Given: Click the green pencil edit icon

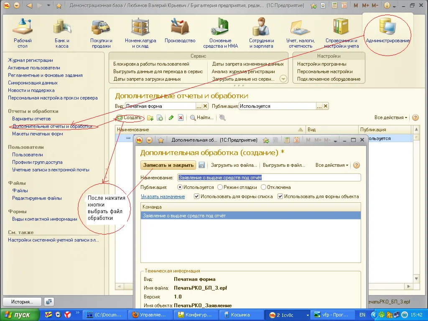Looking at the screenshot, I should [171, 118].
